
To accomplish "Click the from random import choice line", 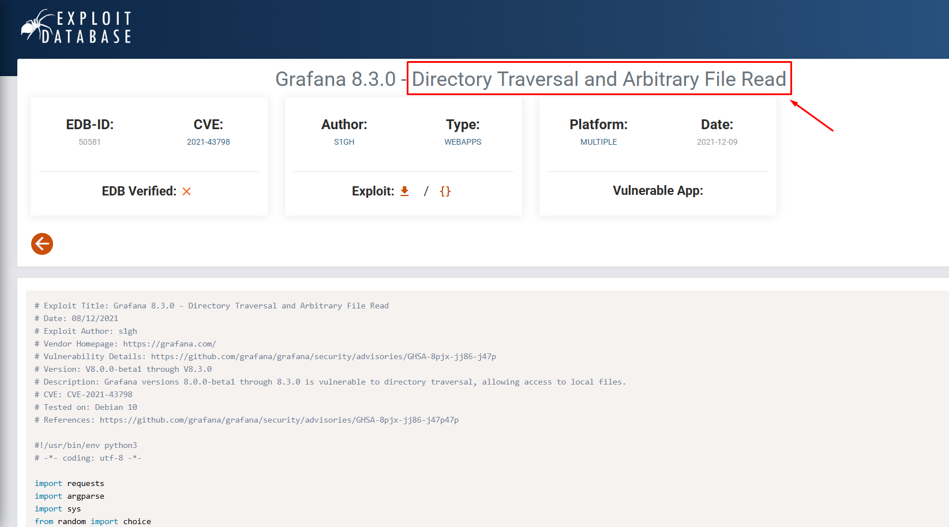I will (x=93, y=521).
